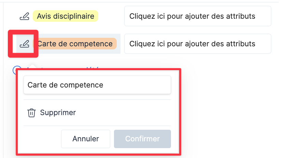Click "Cliquez ici pour ajouter des attributs" in second row
Viewport: 286px width, 158px height.
[x=192, y=44]
